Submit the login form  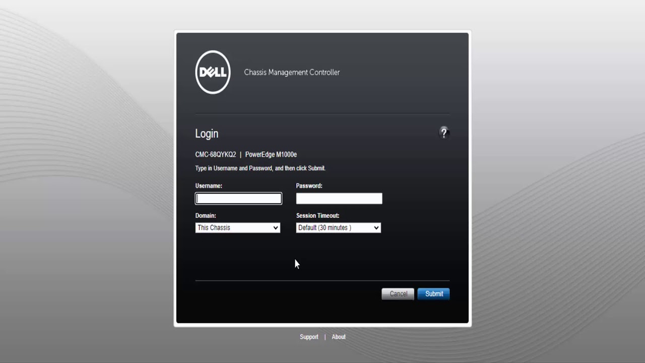pyautogui.click(x=434, y=294)
